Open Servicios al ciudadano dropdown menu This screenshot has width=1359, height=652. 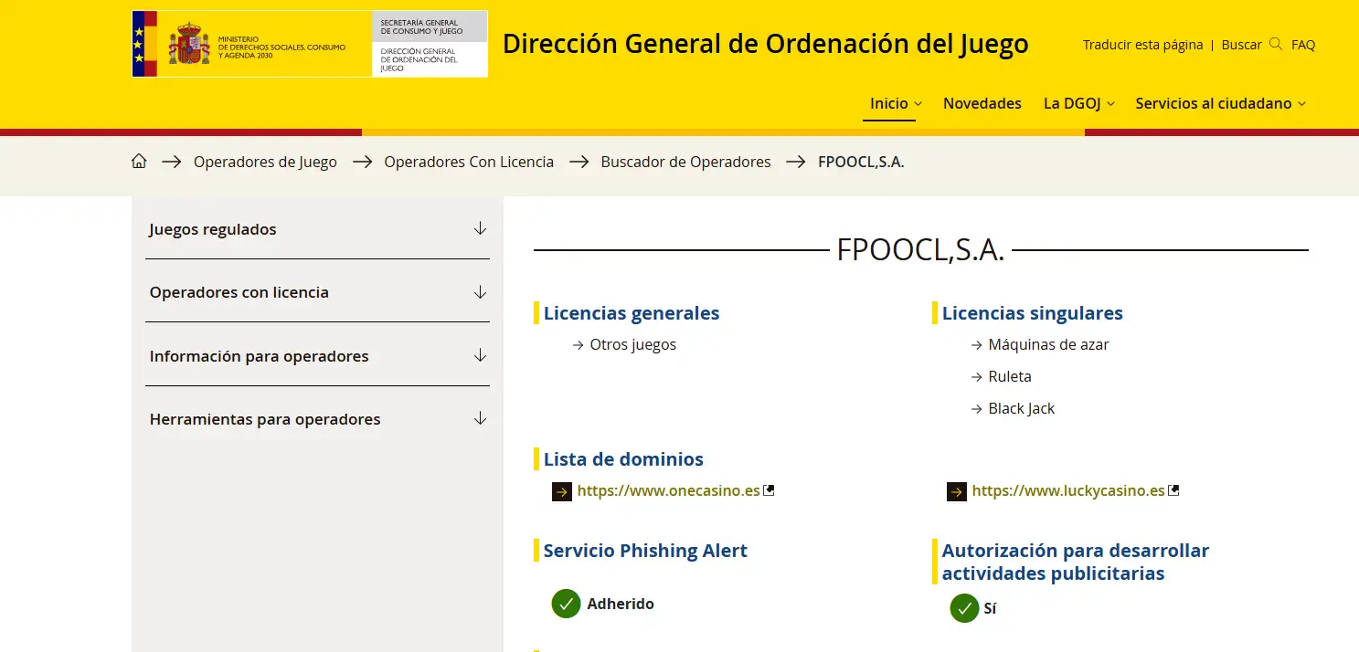1220,103
